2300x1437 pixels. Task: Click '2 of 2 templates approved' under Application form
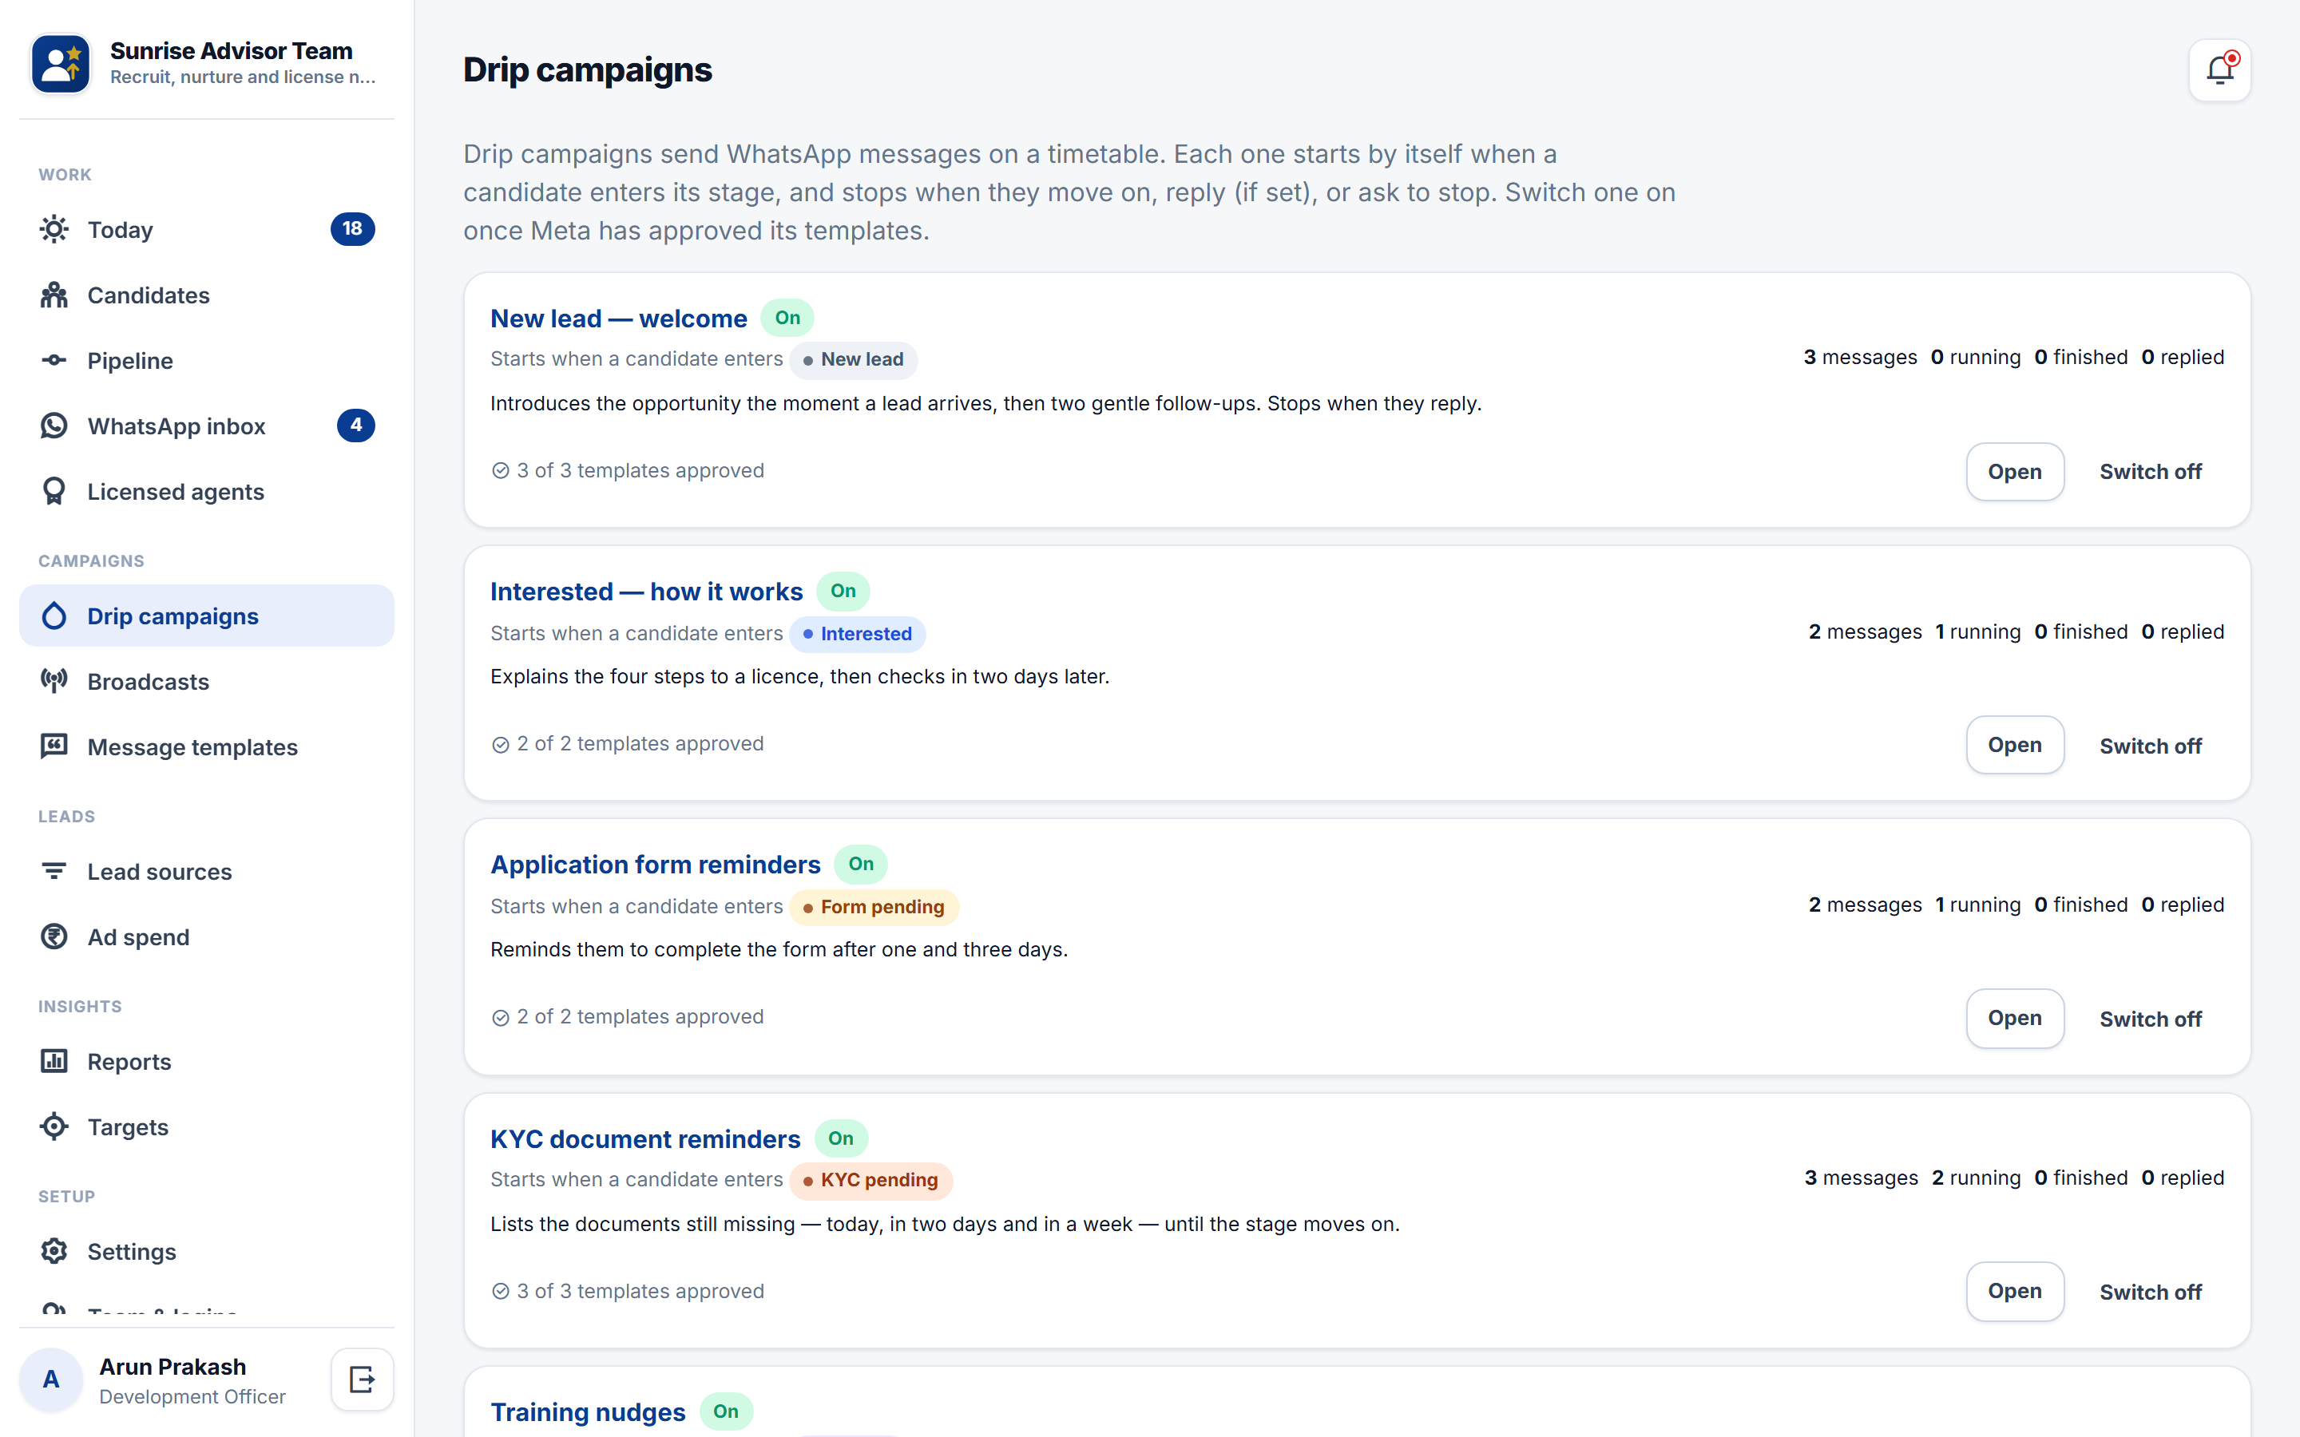click(x=629, y=1016)
